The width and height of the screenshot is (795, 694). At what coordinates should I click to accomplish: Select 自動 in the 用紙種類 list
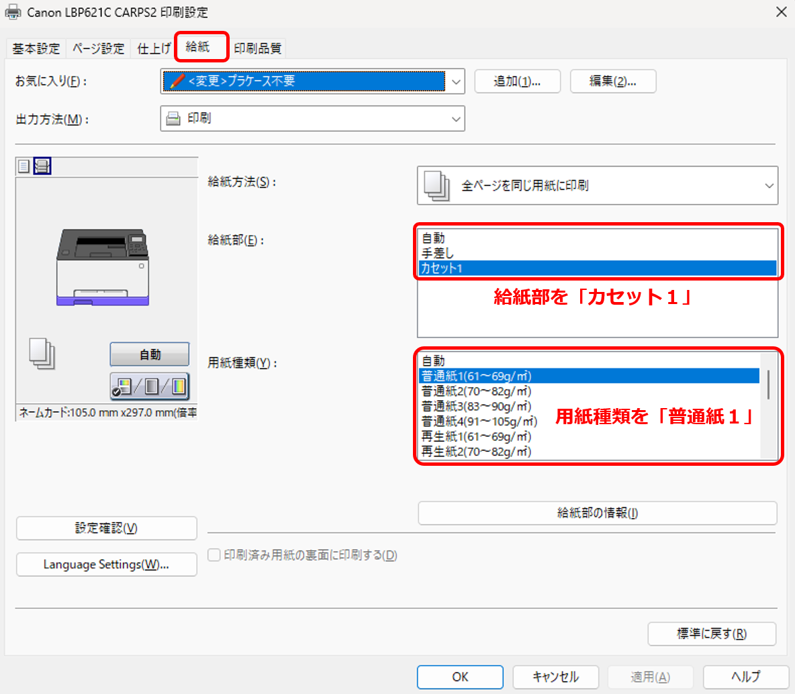pyautogui.click(x=589, y=361)
